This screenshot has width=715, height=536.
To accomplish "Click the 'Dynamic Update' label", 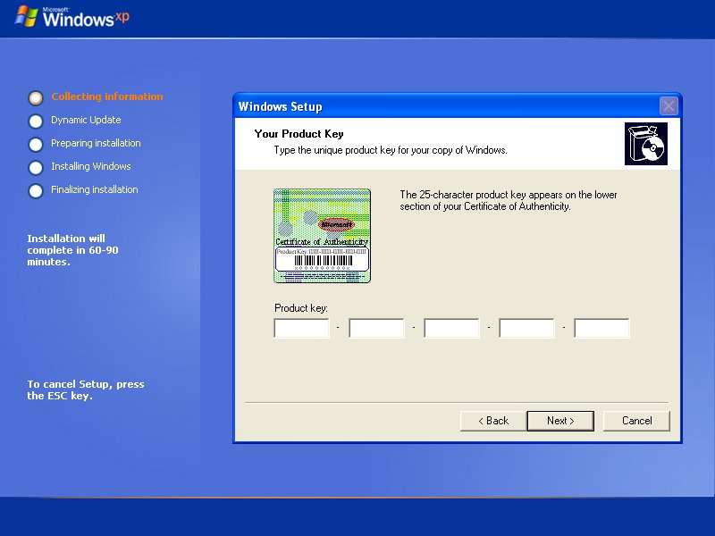I will (86, 120).
